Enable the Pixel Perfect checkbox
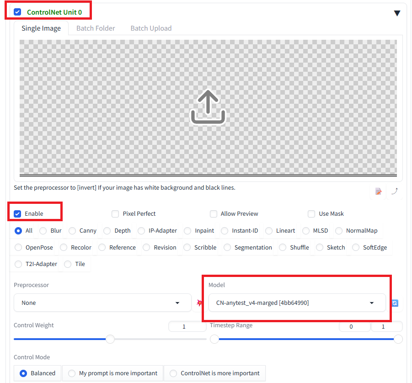This screenshot has width=412, height=383. 115,213
